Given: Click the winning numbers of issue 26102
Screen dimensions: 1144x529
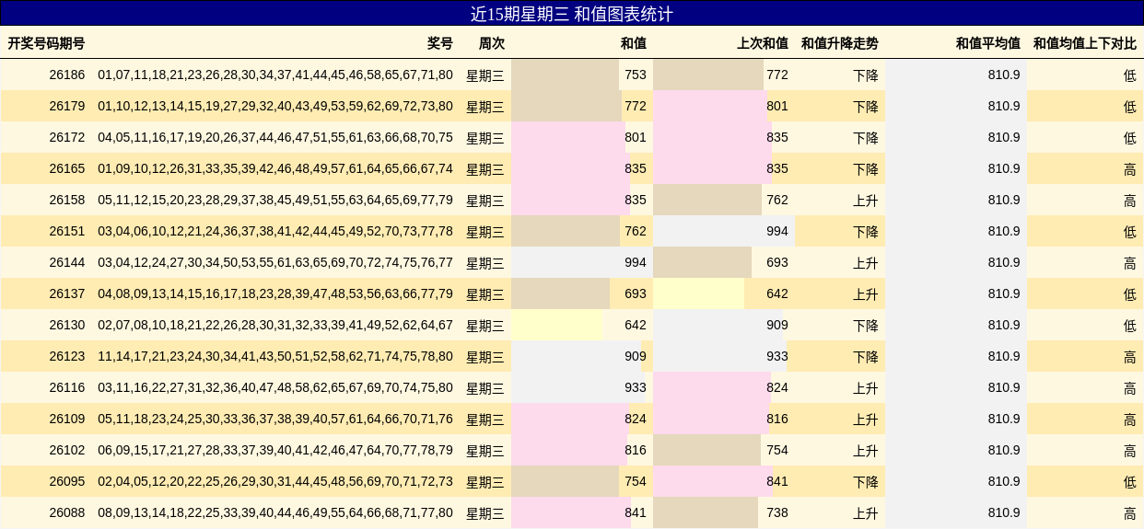Looking at the screenshot, I should 275,450.
